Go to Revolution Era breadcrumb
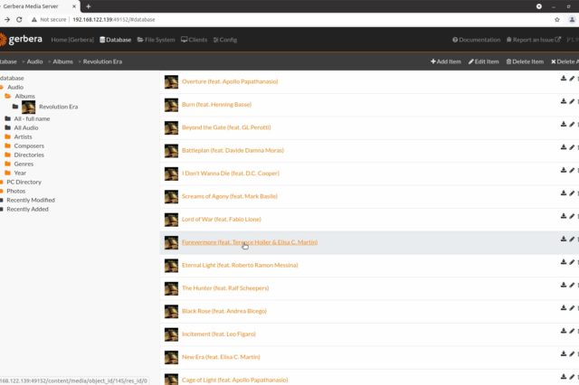Image resolution: width=579 pixels, height=385 pixels. point(102,61)
